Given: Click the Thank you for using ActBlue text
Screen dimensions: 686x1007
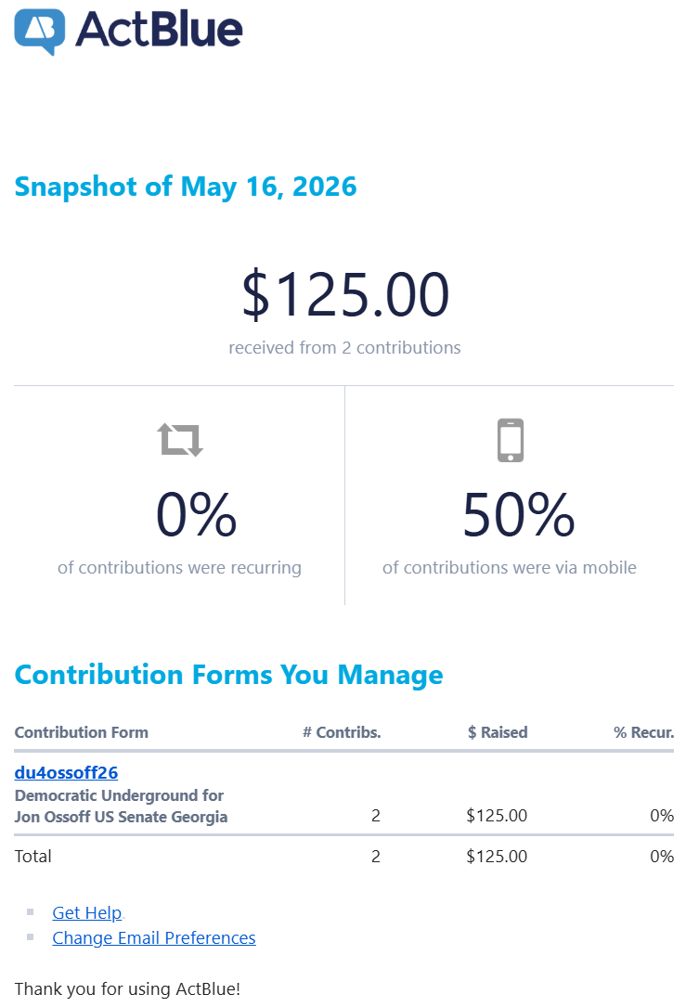Looking at the screenshot, I should click(x=127, y=989).
